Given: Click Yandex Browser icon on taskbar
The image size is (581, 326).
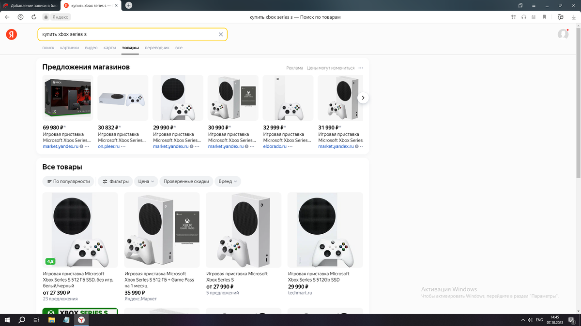Looking at the screenshot, I should click(x=81, y=320).
